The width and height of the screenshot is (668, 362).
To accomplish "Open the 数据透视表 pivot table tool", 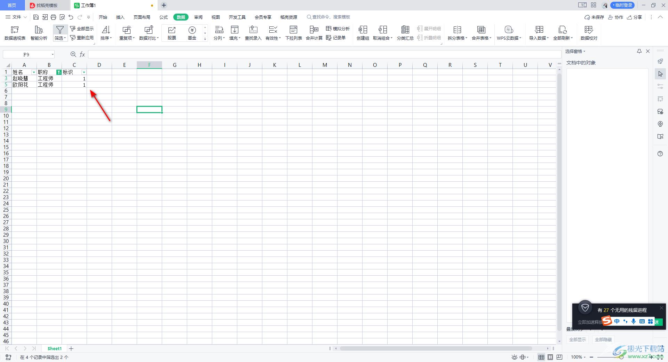I will pyautogui.click(x=15, y=33).
